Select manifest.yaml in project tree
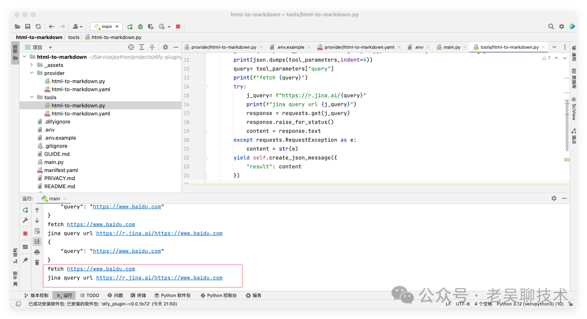This screenshot has width=587, height=319. click(61, 170)
